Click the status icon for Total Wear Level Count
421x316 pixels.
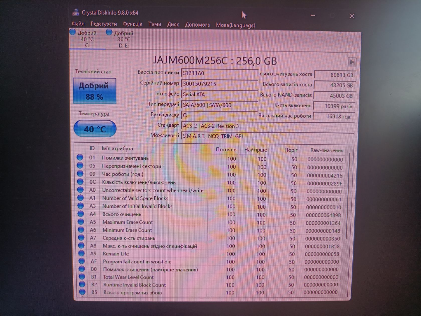tap(82, 276)
